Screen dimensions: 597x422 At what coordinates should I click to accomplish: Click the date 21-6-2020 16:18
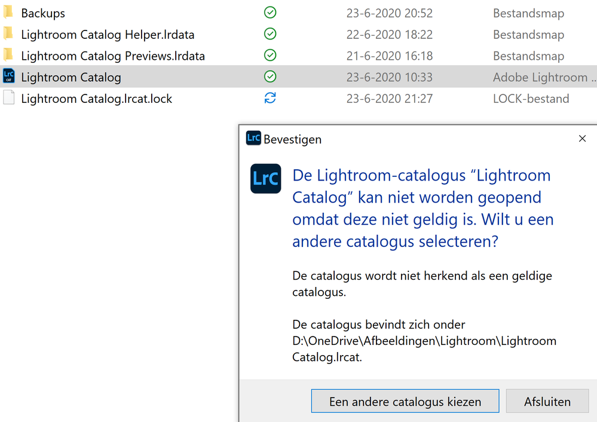pyautogui.click(x=390, y=56)
